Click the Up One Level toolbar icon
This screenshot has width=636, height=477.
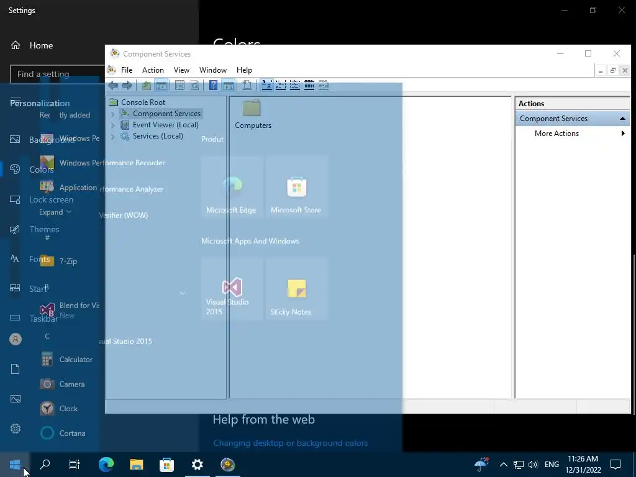point(147,85)
